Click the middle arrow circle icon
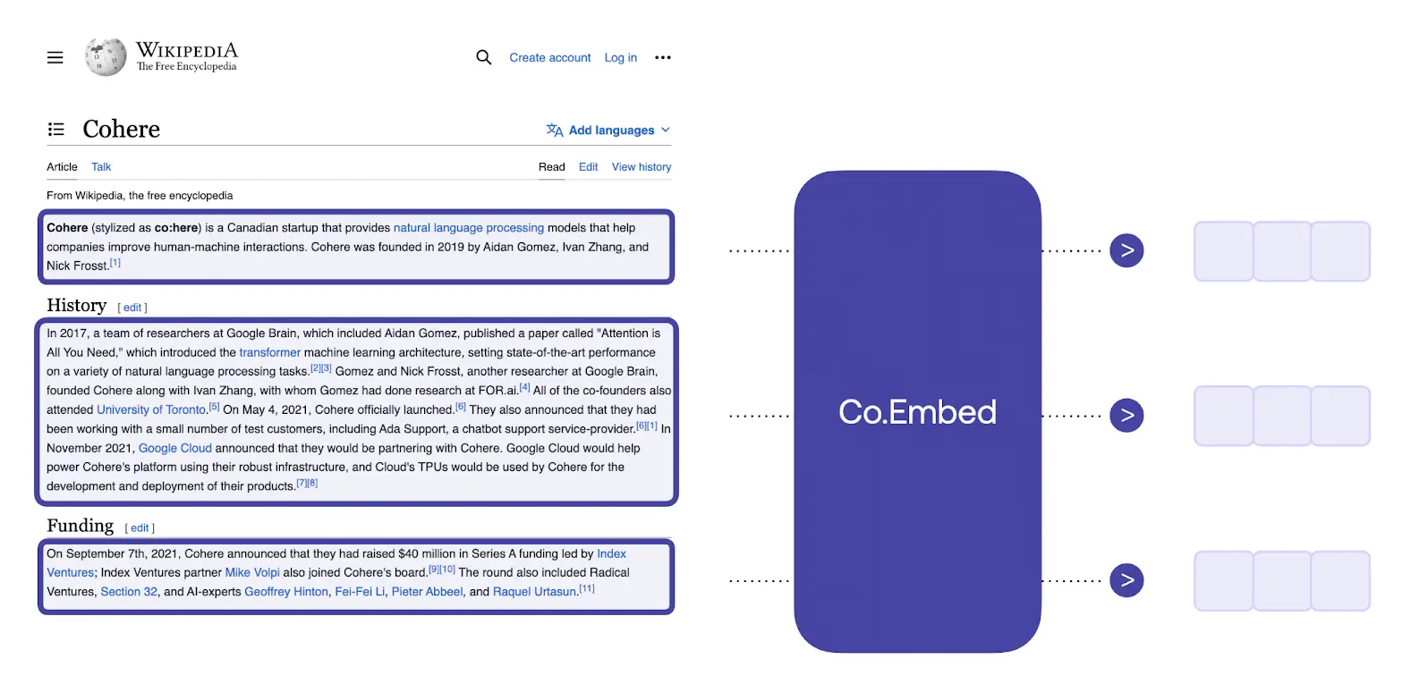Image resolution: width=1428 pixels, height=692 pixels. 1126,415
